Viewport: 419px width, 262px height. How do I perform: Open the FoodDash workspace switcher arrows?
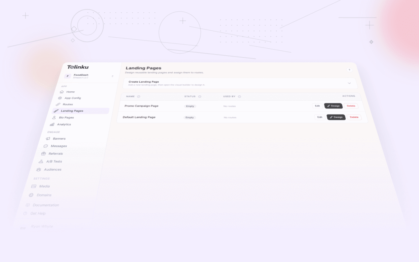[113, 76]
